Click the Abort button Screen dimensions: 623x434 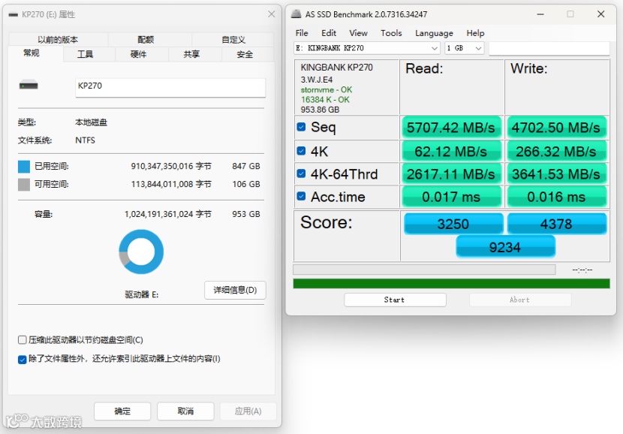(520, 300)
